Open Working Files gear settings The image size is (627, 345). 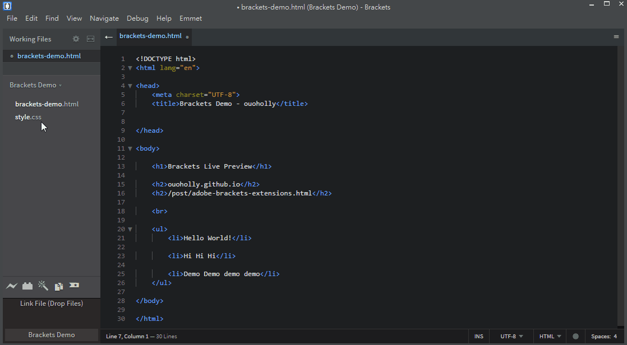(x=76, y=39)
